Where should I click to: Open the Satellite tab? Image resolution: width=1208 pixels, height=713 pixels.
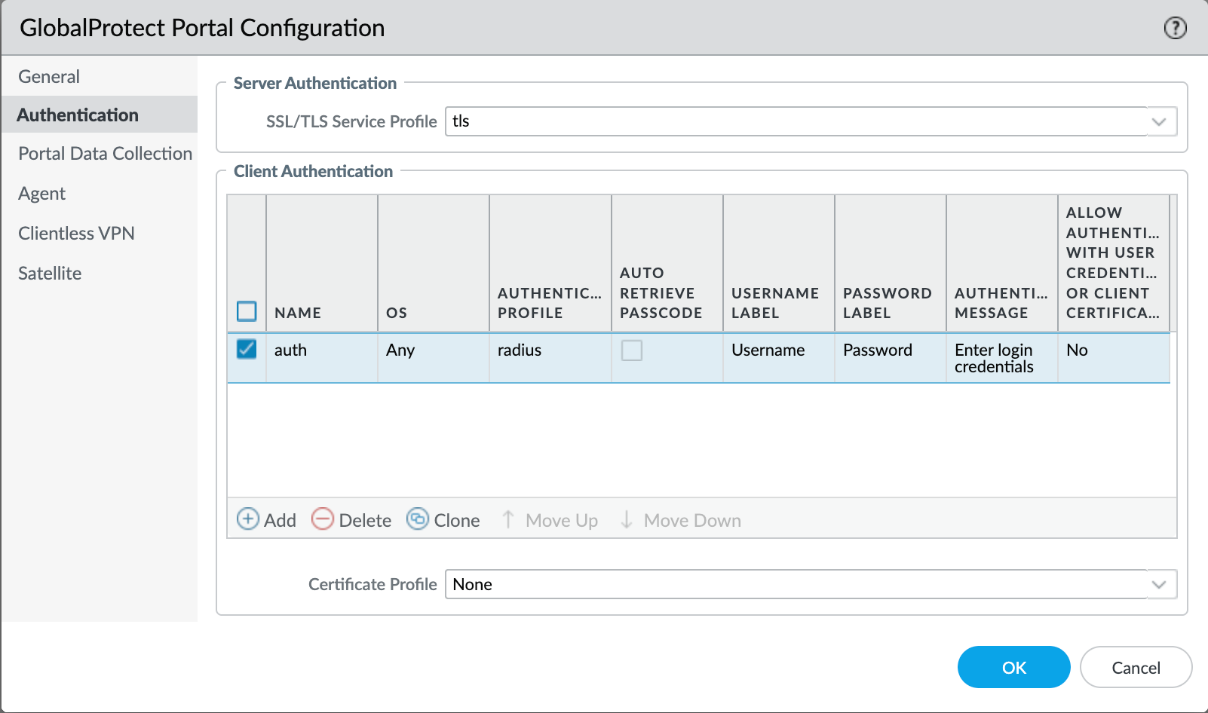pyautogui.click(x=50, y=274)
